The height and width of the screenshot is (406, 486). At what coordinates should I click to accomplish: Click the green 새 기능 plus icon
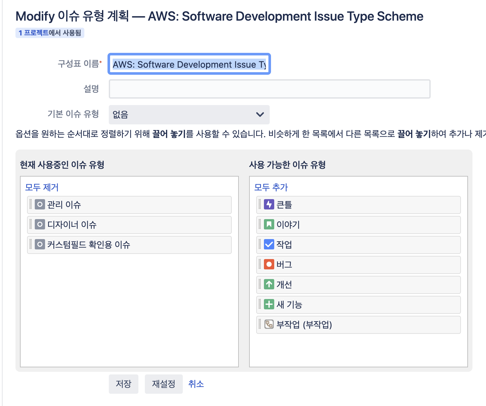tap(269, 304)
